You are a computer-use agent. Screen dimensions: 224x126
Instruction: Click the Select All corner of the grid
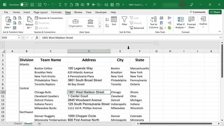pos(3,51)
